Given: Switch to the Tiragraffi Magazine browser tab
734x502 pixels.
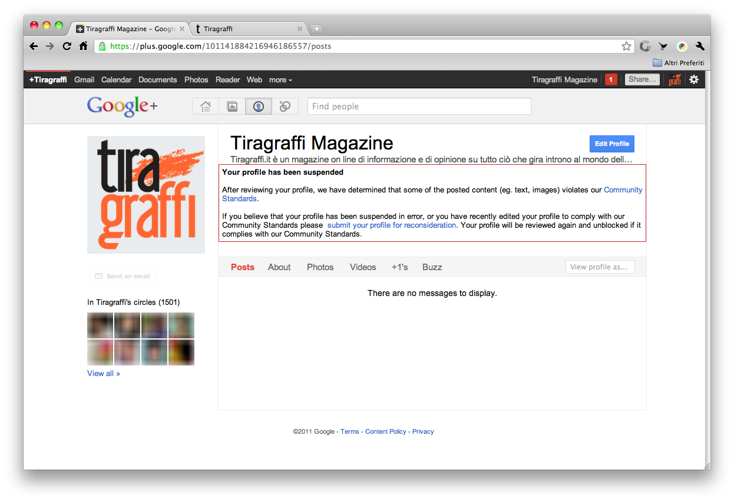Looking at the screenshot, I should click(130, 28).
